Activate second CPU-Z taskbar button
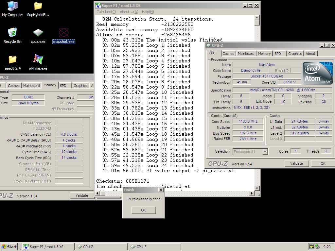 pos(155,247)
